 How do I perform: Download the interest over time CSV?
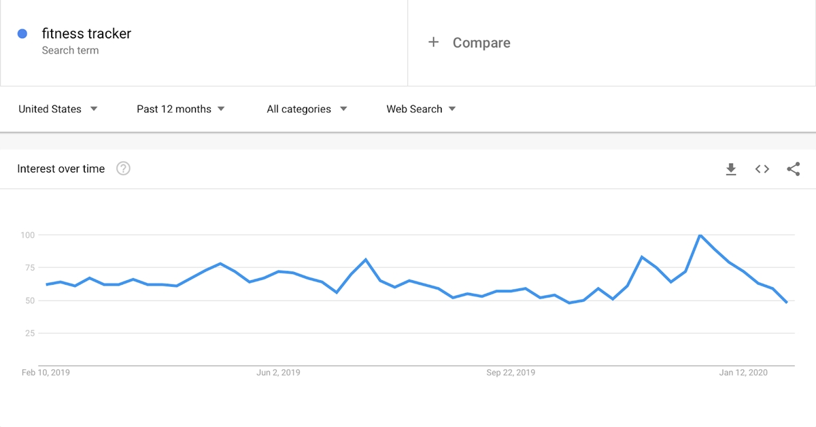(731, 169)
